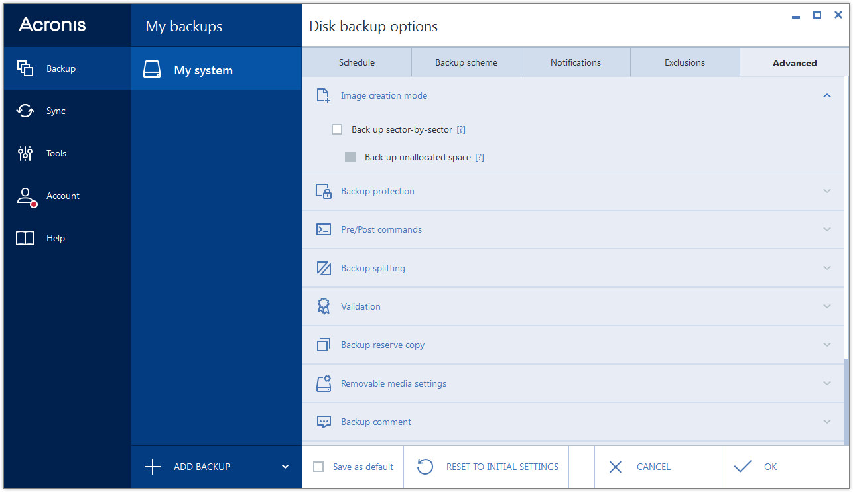Expand the Backup splitting chevron
Image resolution: width=853 pixels, height=492 pixels.
(x=826, y=268)
